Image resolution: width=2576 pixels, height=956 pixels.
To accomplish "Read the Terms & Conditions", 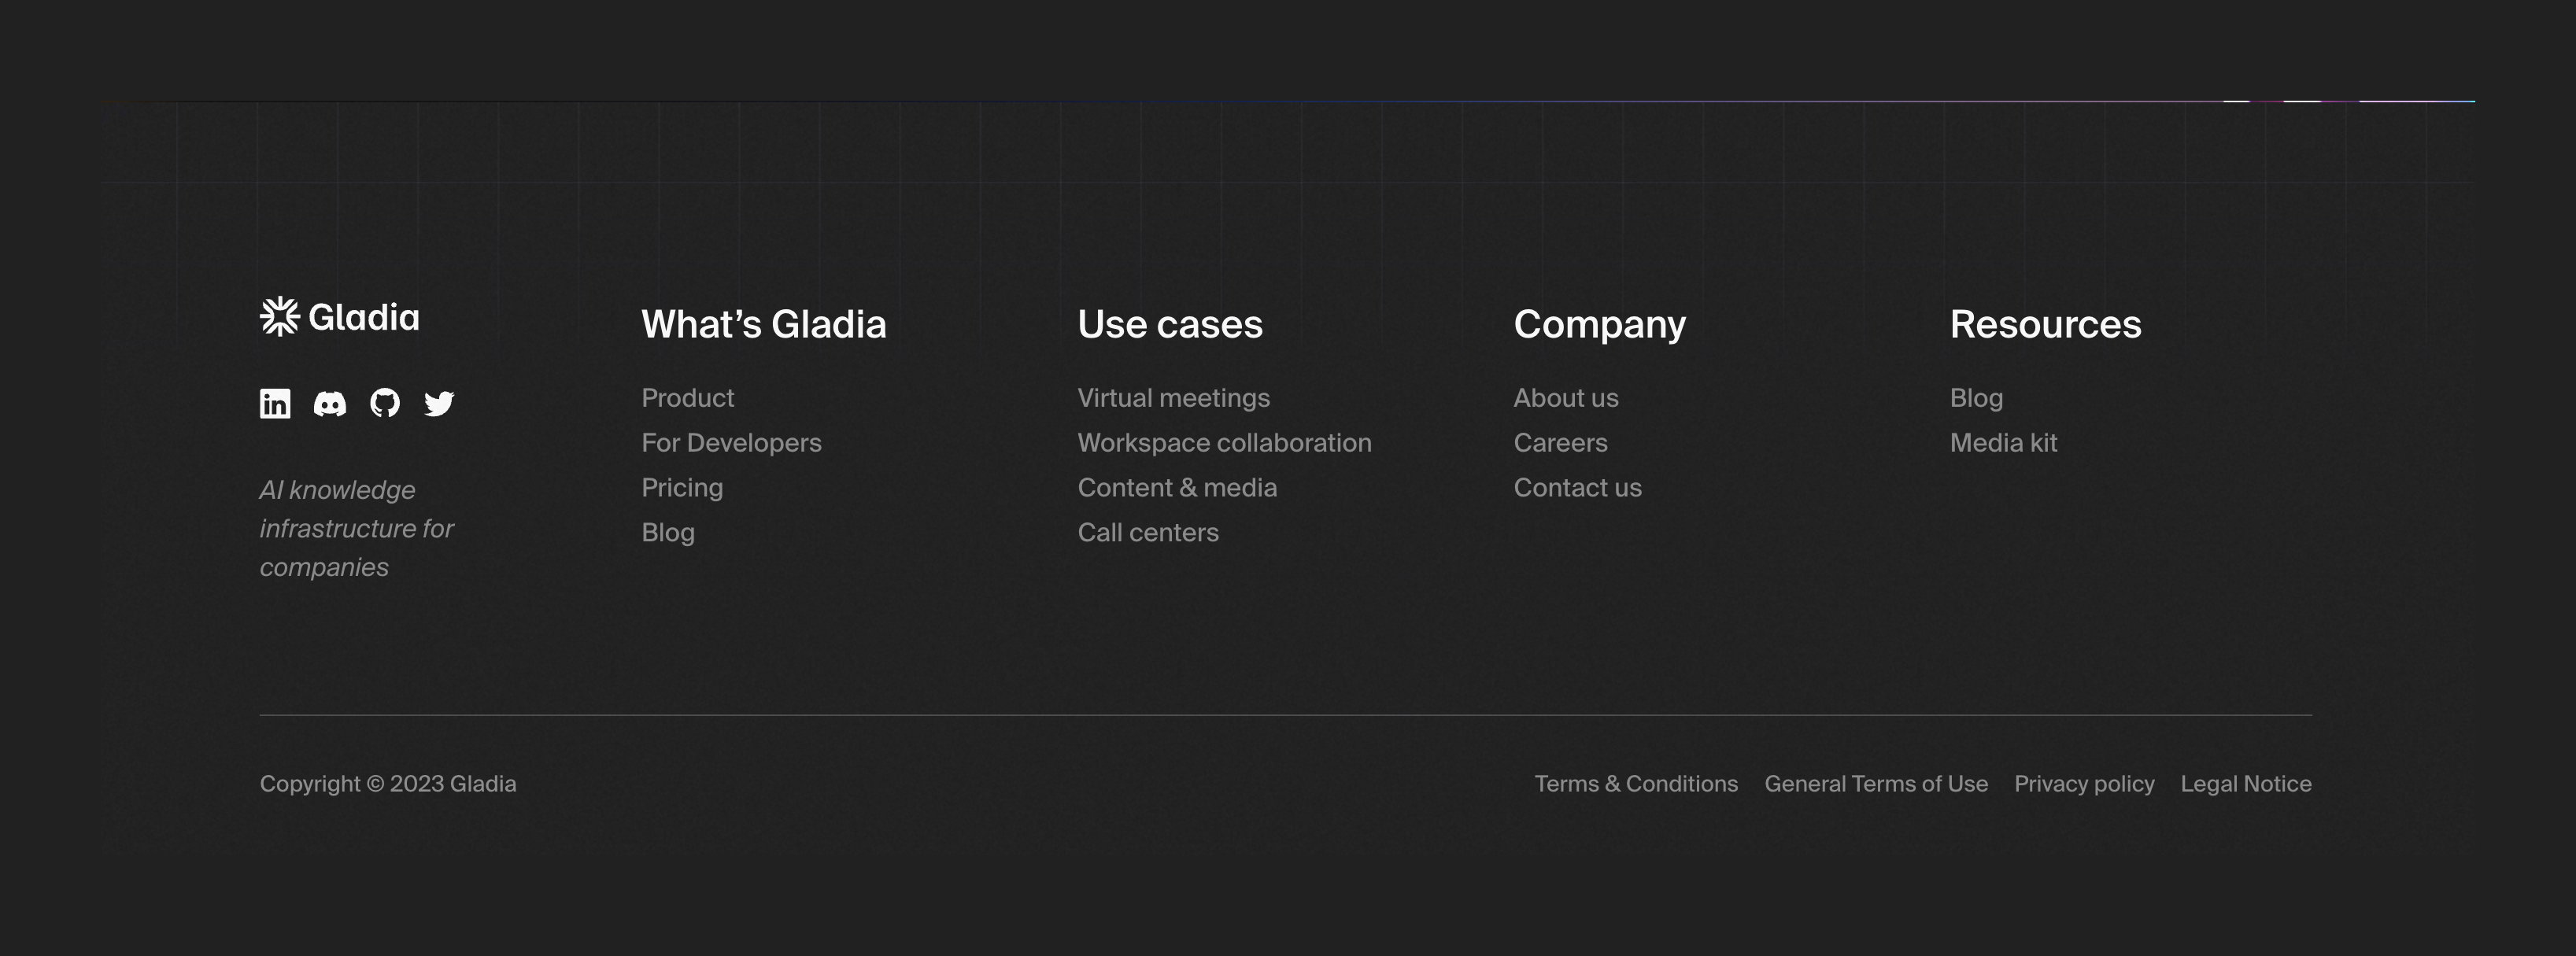I will [x=1636, y=784].
